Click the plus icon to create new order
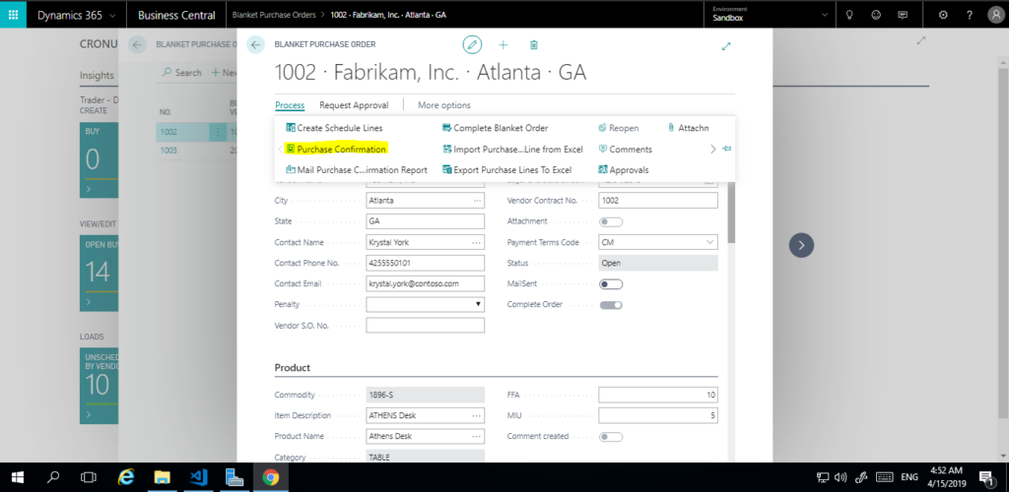The image size is (1009, 492). click(x=504, y=45)
